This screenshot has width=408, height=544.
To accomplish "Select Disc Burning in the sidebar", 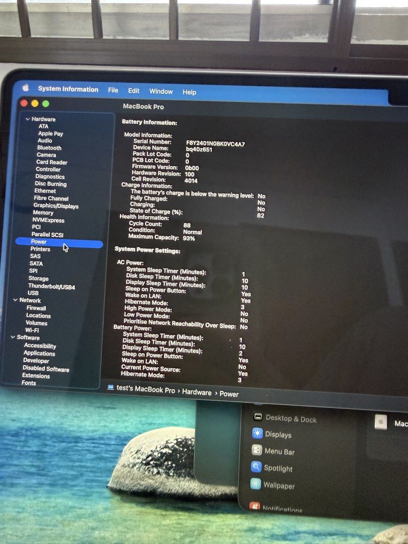I will coord(51,184).
